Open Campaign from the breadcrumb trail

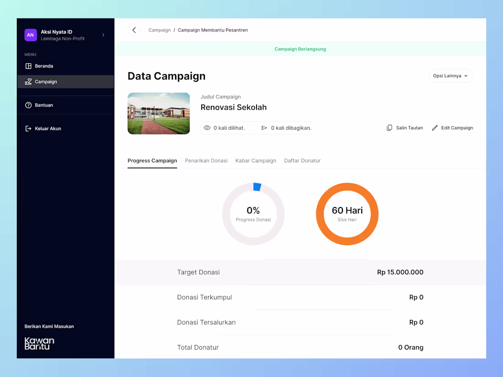pyautogui.click(x=159, y=30)
